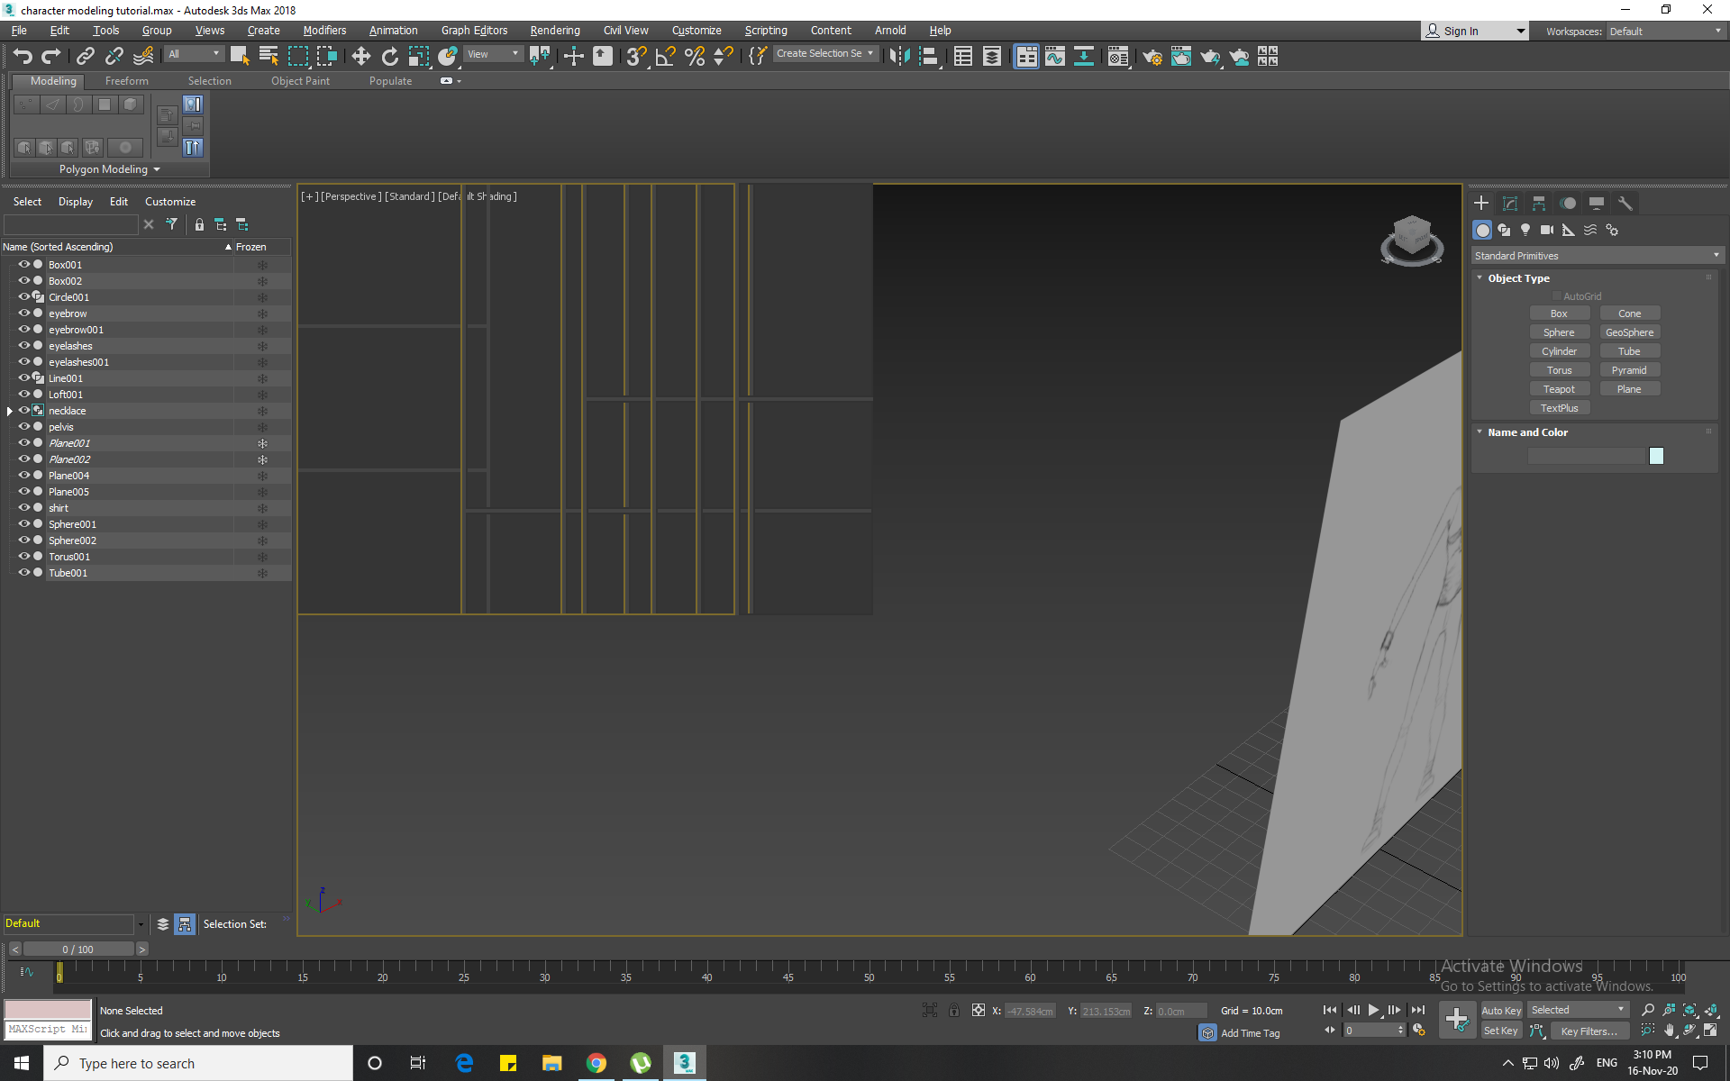Click the Name and Color white swatch
Viewport: 1730px width, 1081px height.
pos(1656,455)
